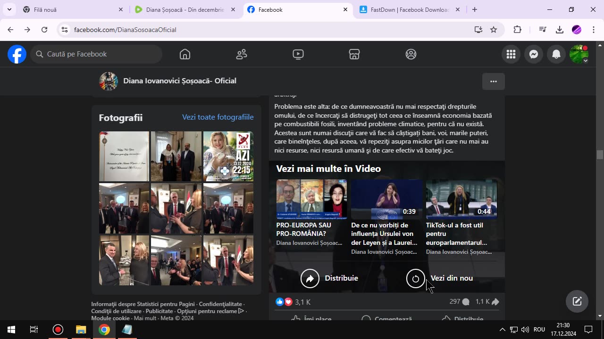Open the Facebook menu grid icon

click(511, 54)
